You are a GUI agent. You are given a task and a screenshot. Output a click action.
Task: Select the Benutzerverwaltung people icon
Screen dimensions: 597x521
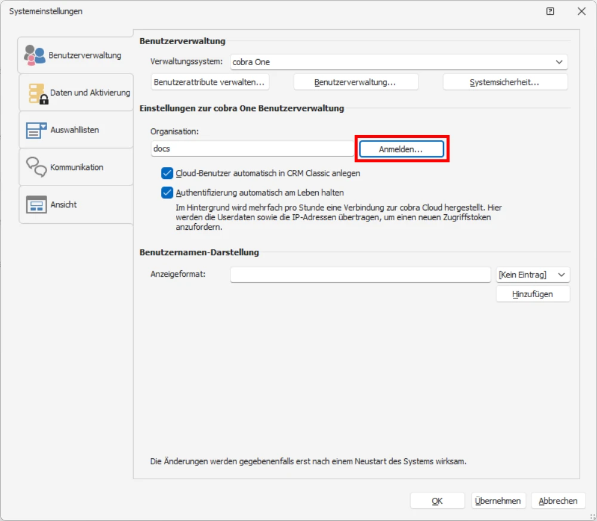[36, 54]
